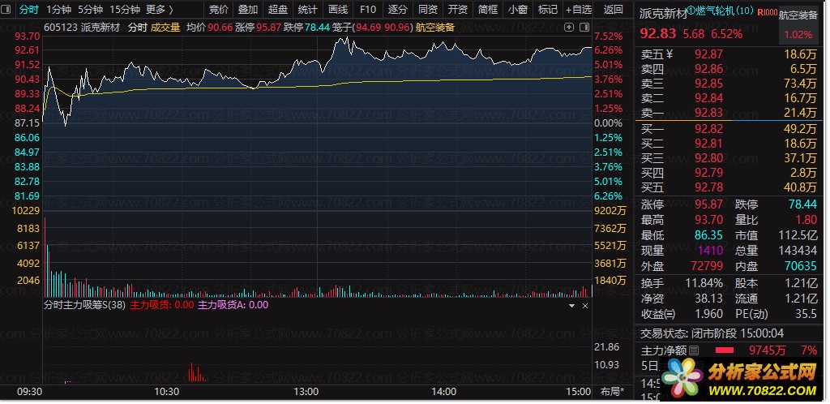The image size is (830, 404).
Task: Click the 外盘 value 72799
Action: coord(706,266)
